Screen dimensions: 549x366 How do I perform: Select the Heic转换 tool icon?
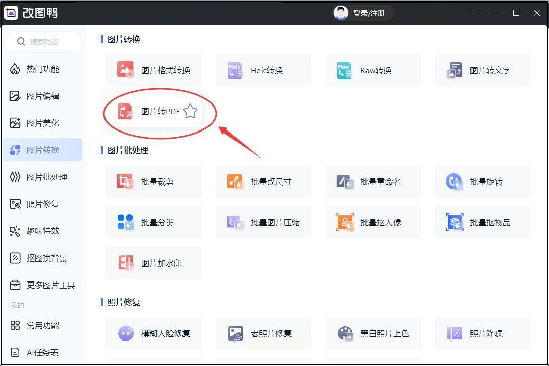[x=235, y=70]
